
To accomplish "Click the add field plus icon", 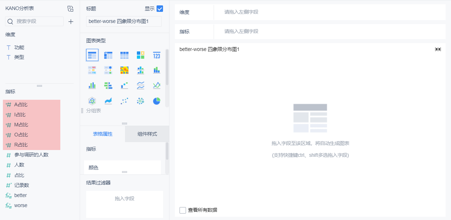I will (x=71, y=22).
